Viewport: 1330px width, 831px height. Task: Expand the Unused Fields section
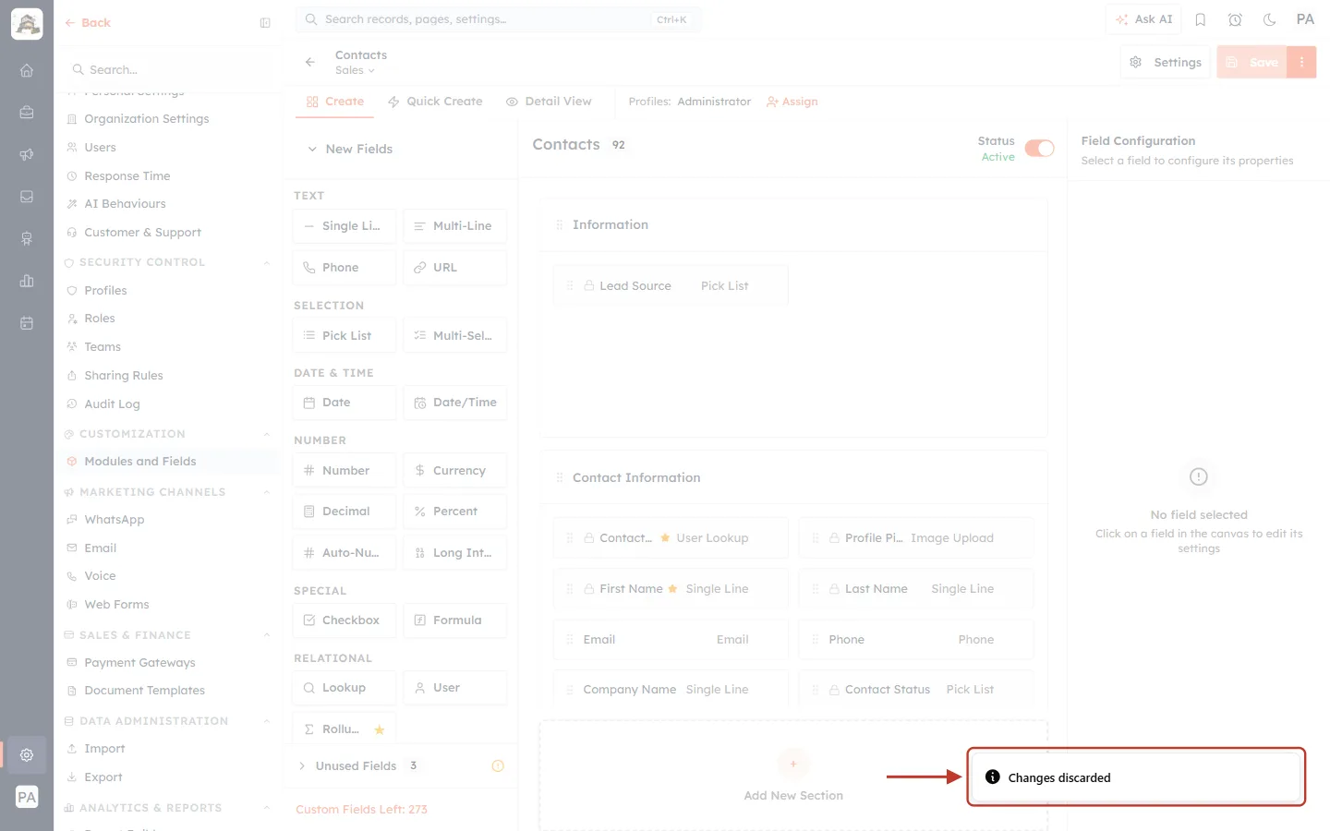click(302, 765)
